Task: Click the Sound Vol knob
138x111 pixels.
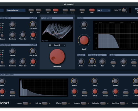Action: 92,62
